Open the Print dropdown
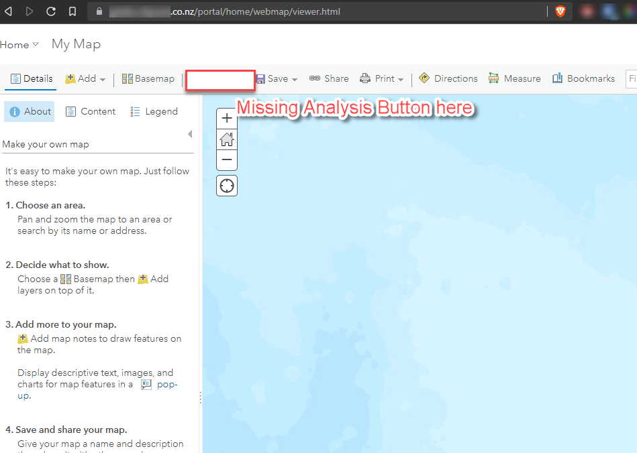The width and height of the screenshot is (637, 453). pyautogui.click(x=381, y=78)
